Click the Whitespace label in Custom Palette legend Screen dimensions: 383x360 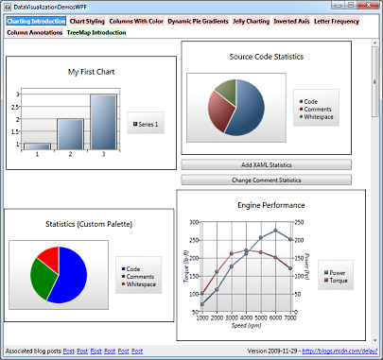(141, 283)
